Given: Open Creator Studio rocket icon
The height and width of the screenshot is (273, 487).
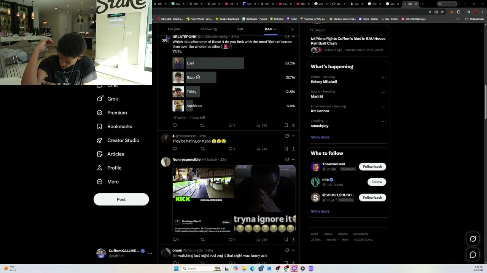Looking at the screenshot, I should click(100, 140).
